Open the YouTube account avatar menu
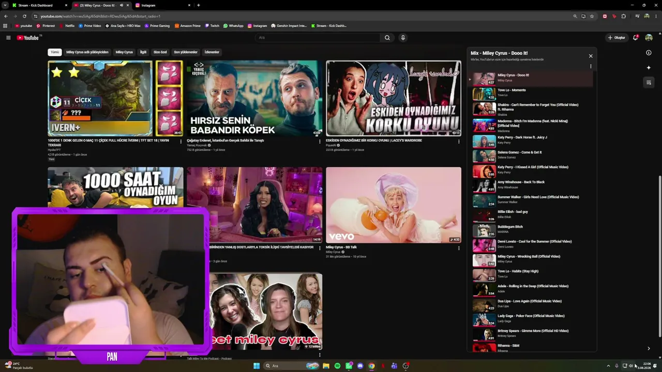This screenshot has width=662, height=372. pos(649,38)
